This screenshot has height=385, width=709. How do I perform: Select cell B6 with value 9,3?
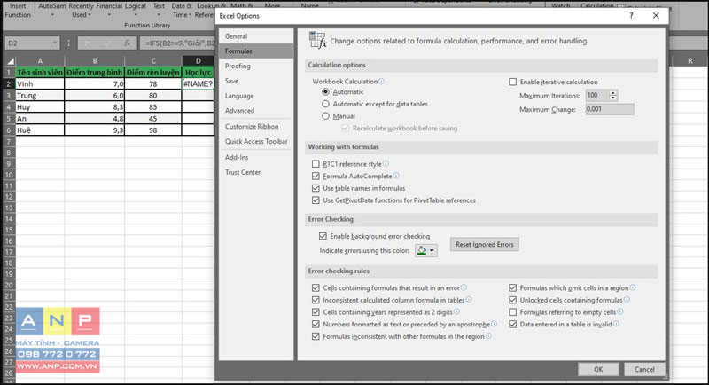[95, 130]
